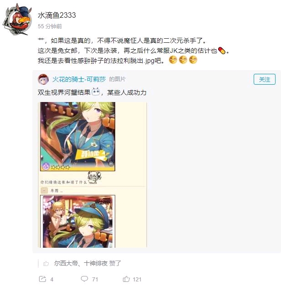This screenshot has height=286, width=281.
Task: Open the avatar of poster 水滴鱼2333
Action: tap(17, 20)
